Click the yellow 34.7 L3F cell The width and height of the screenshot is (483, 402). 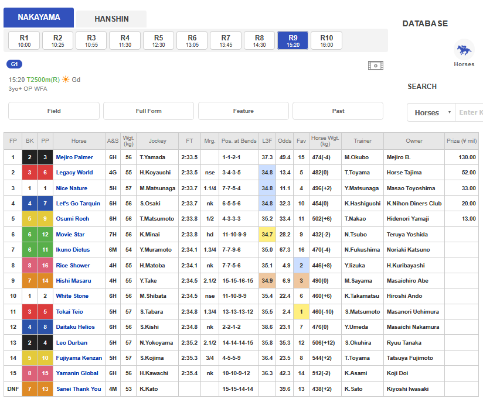coord(267,235)
